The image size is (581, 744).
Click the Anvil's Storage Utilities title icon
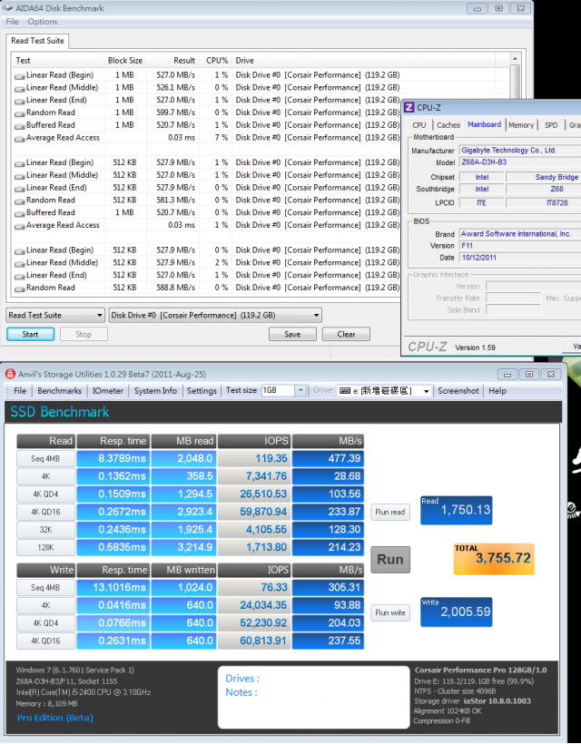tap(10, 375)
